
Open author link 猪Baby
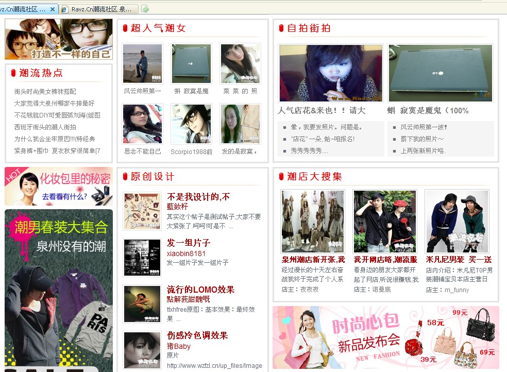[178, 346]
